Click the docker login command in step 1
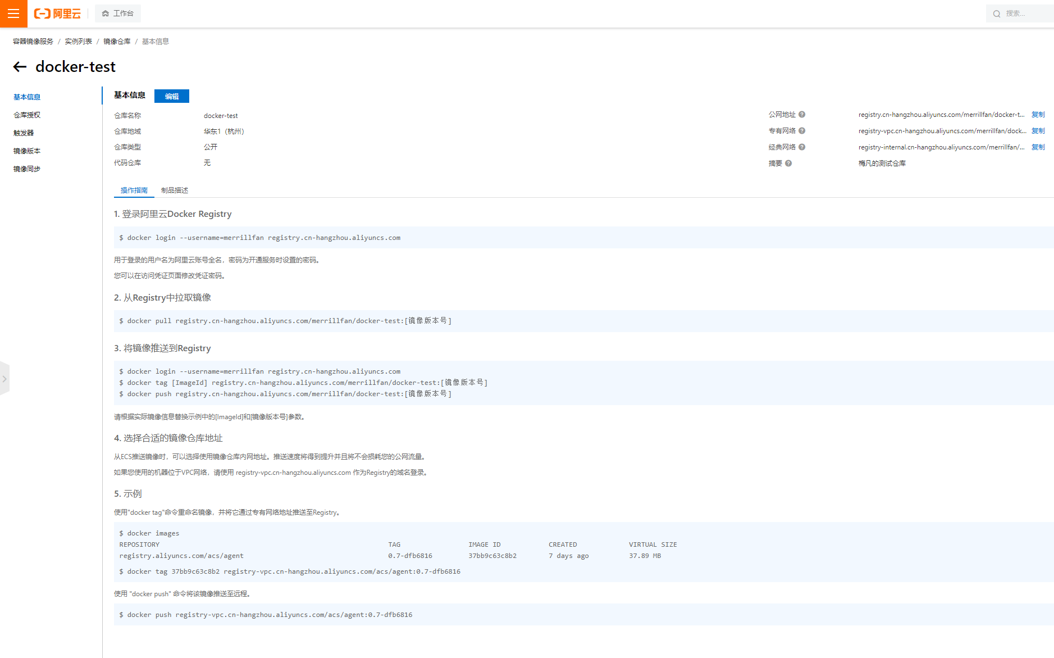Viewport: 1054px width, 658px height. 259,238
